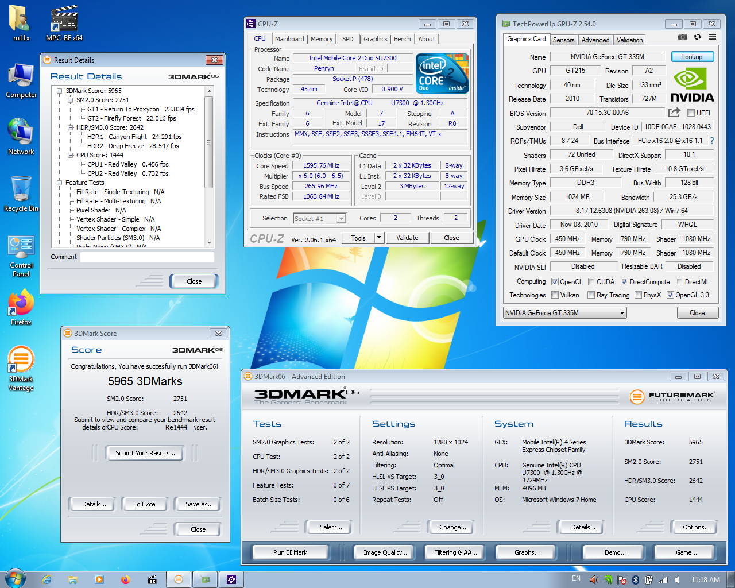Click Firefox icon in the taskbar
This screenshot has height=588, width=735.
coord(125,579)
